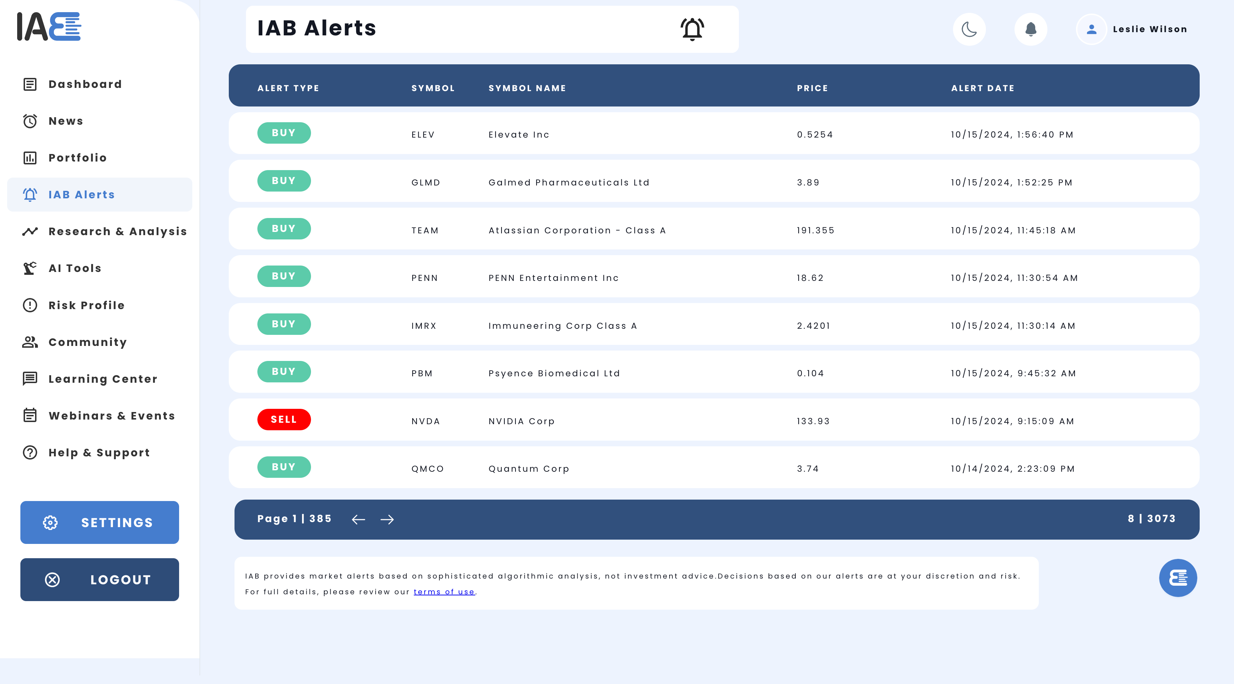Go to next alerts page arrow
The width and height of the screenshot is (1234, 684).
point(387,519)
